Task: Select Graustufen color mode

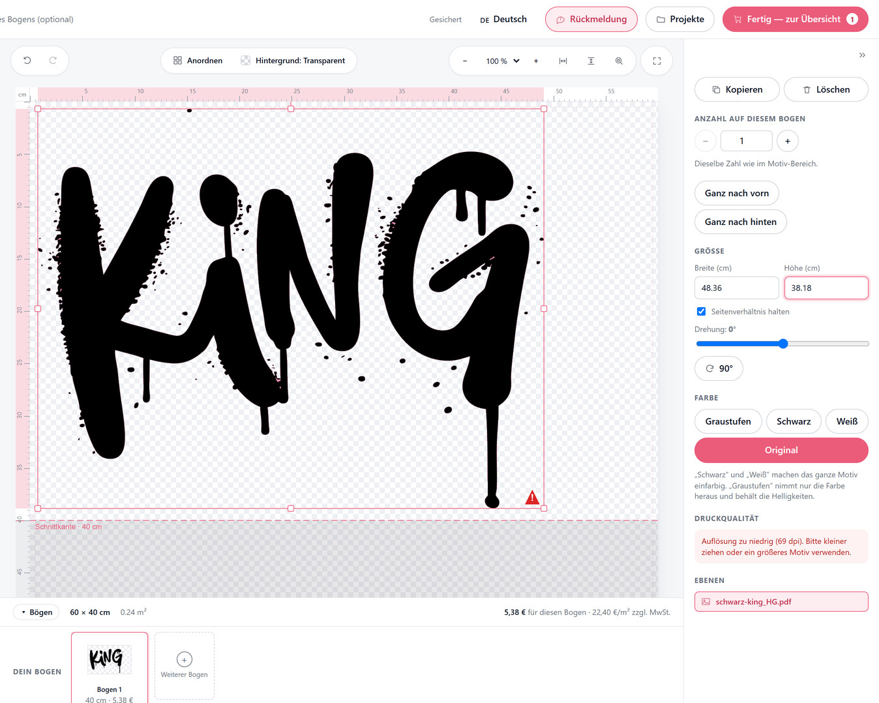Action: tap(728, 421)
